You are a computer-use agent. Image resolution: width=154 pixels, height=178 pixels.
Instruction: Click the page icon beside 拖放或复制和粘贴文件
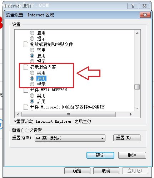point(26,44)
